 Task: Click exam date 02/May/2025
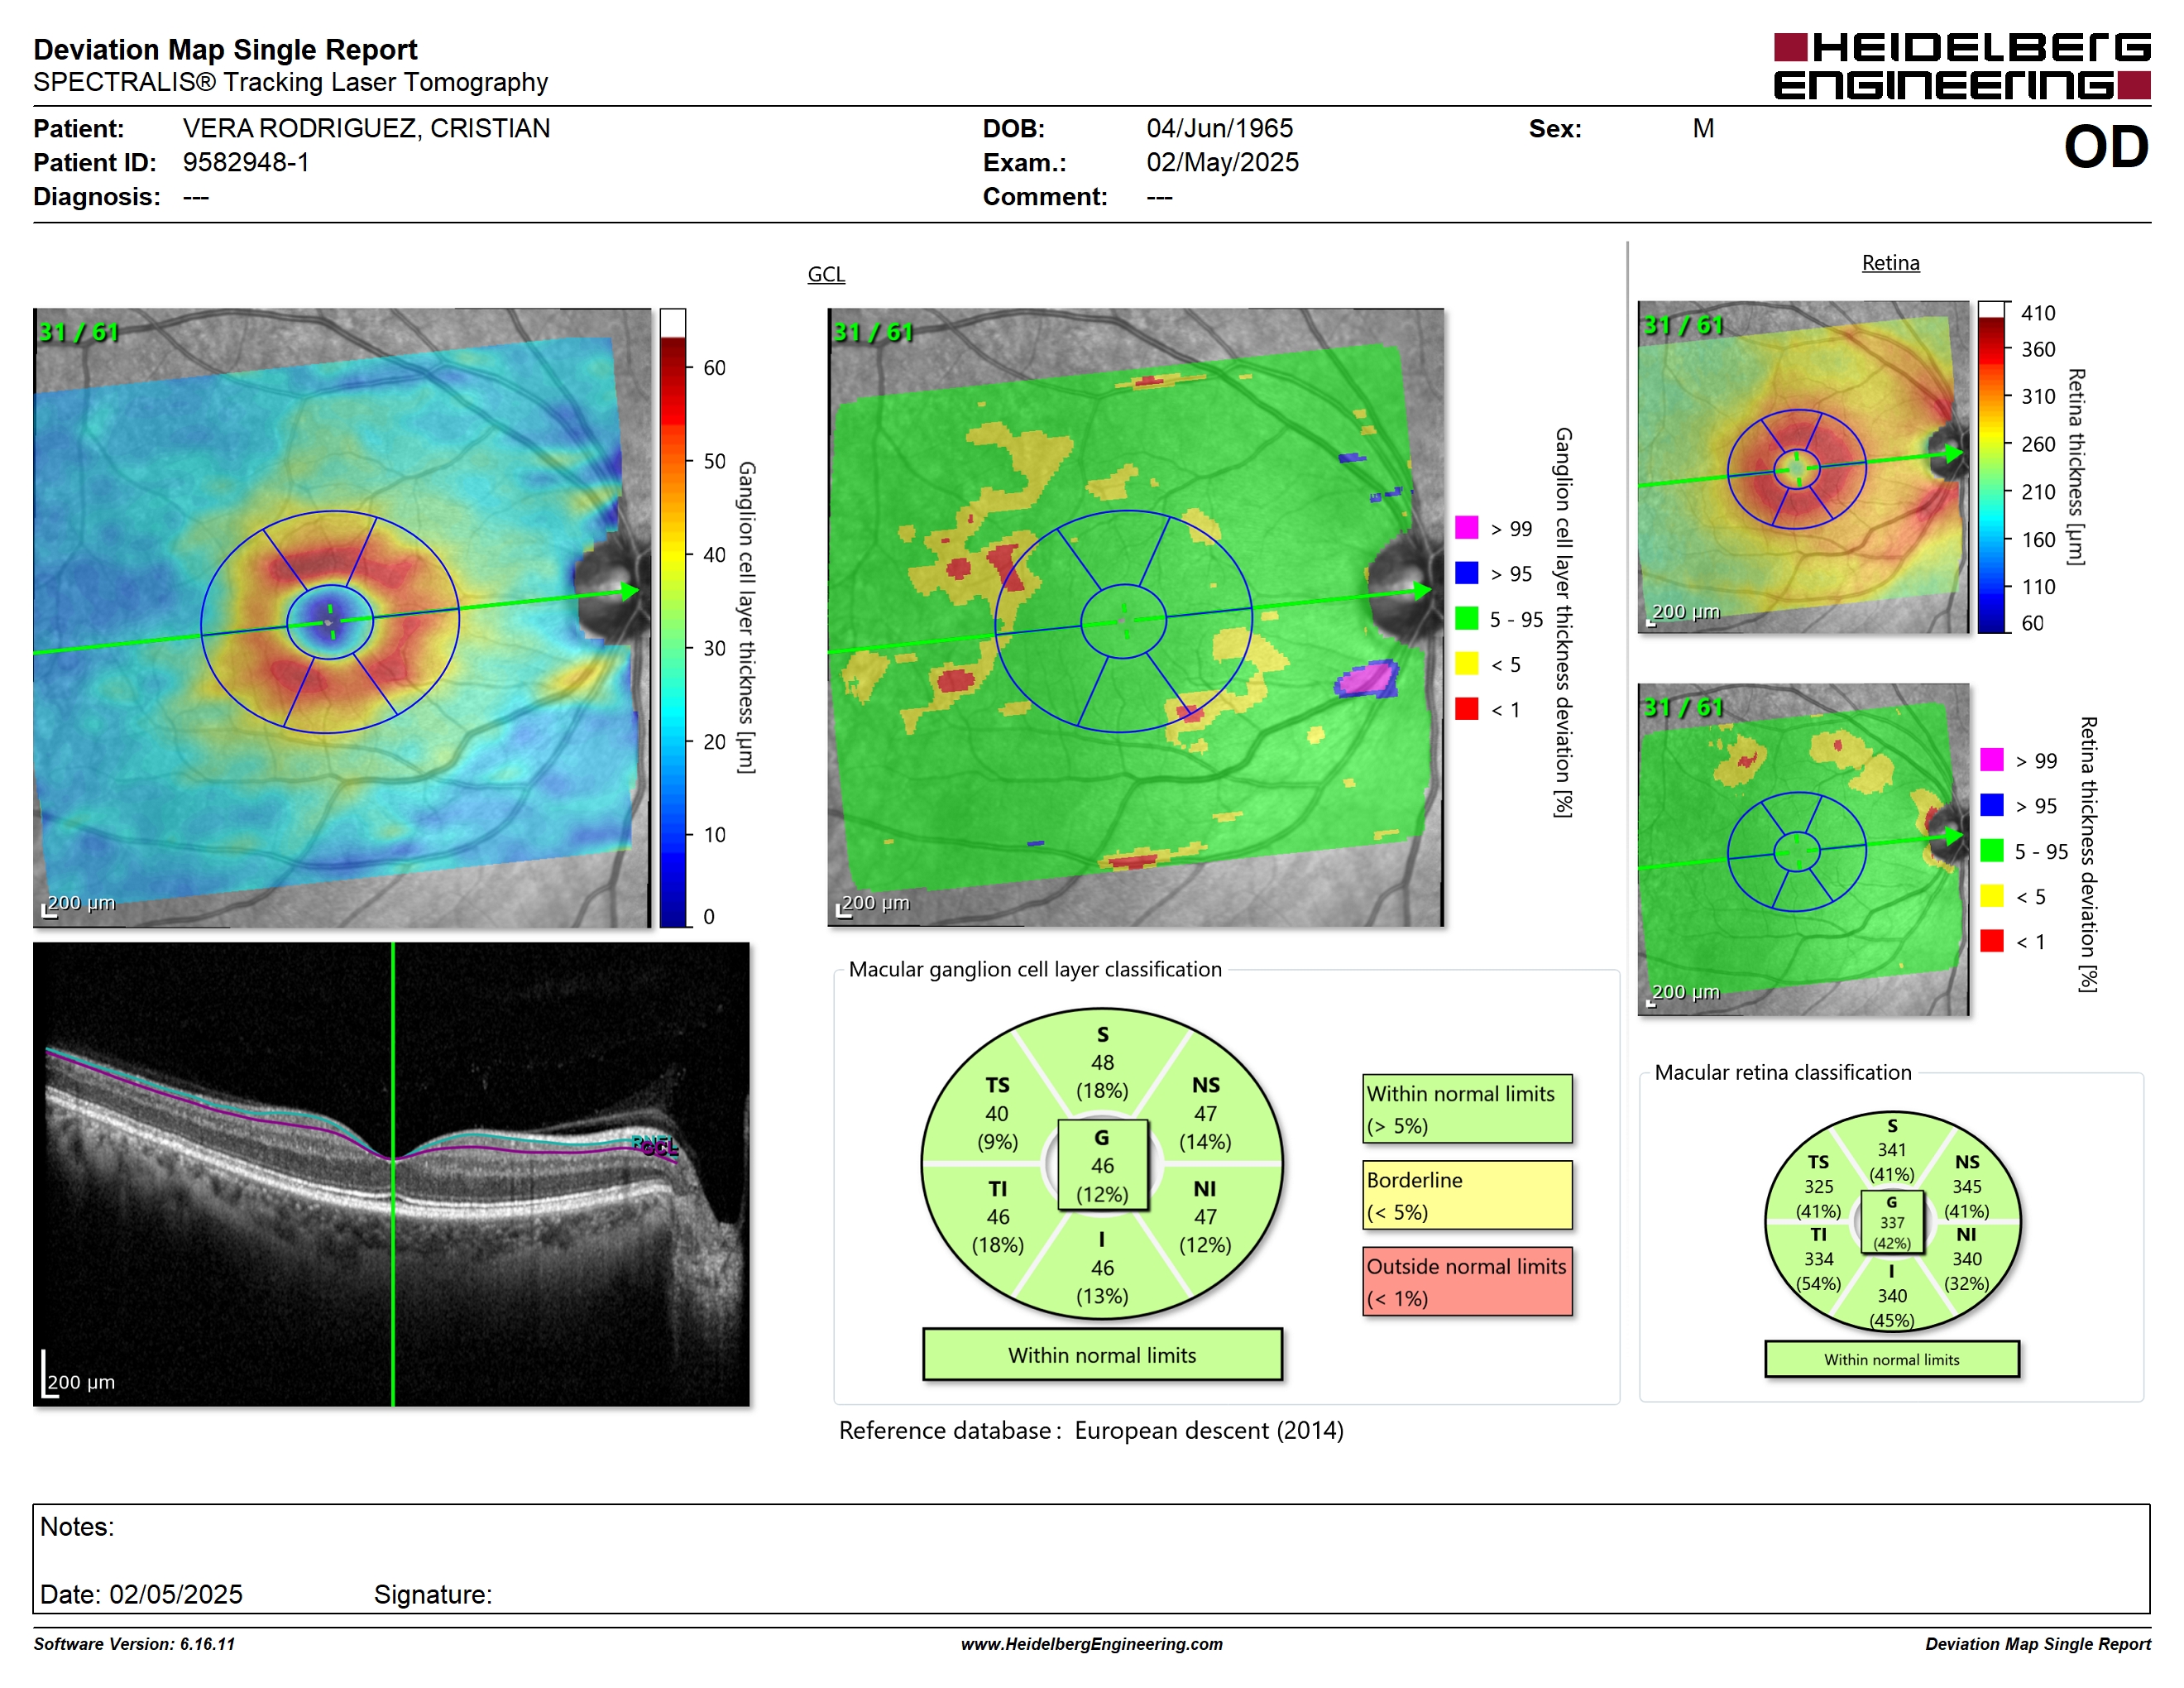point(1222,163)
